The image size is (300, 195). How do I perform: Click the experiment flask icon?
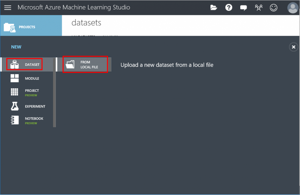15,106
